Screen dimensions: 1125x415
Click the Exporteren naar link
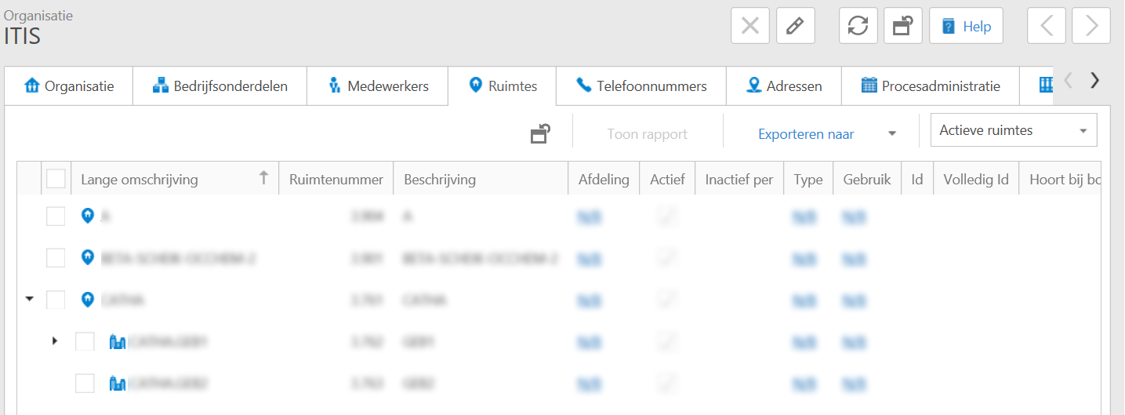pos(805,134)
